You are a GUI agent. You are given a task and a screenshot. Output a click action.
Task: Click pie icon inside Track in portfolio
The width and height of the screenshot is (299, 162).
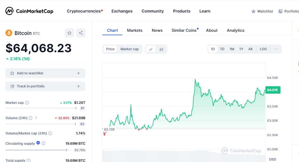click(x=12, y=86)
